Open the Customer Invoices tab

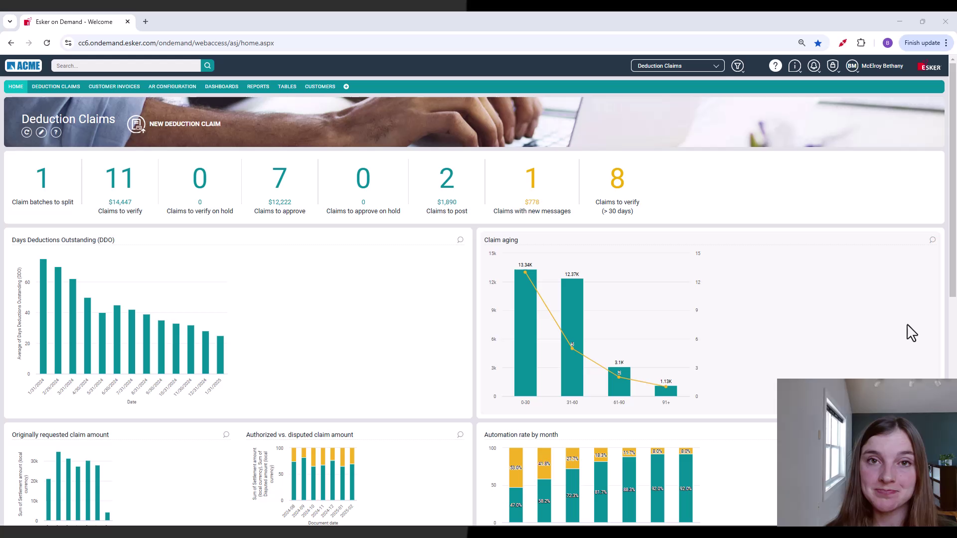[114, 87]
